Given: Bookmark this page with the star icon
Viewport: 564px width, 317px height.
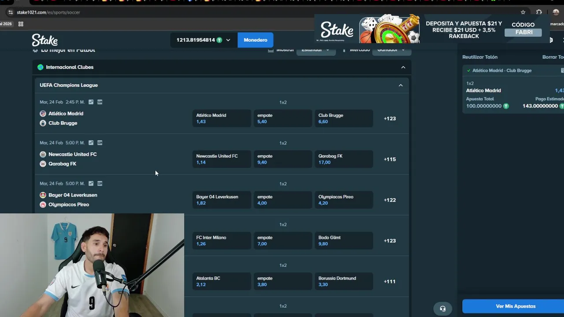Looking at the screenshot, I should pos(523,12).
